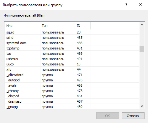Select the _gnupg group row
This screenshot has height=123, width=148.
[72, 106]
